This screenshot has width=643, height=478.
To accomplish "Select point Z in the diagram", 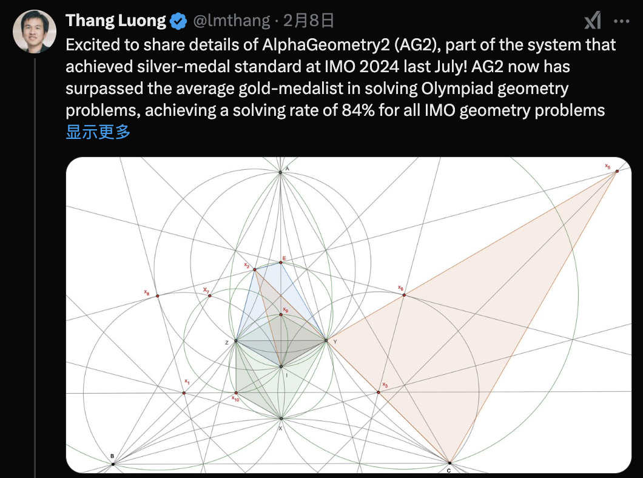I will pyautogui.click(x=236, y=341).
